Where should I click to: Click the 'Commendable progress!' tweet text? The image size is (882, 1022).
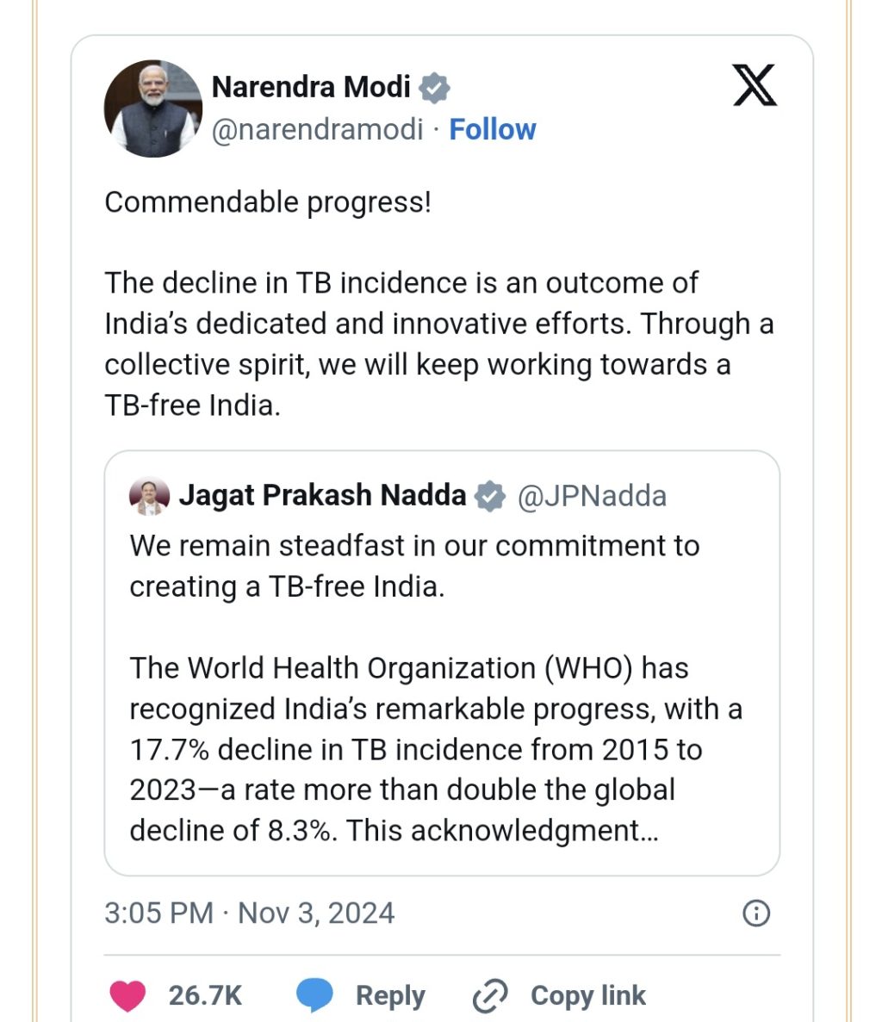[x=268, y=202]
